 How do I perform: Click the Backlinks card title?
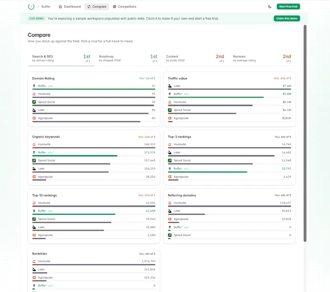(39, 254)
